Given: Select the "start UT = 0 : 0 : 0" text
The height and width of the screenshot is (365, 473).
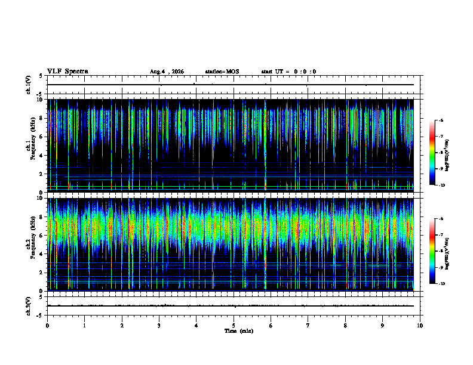Looking at the screenshot, I should tap(288, 72).
